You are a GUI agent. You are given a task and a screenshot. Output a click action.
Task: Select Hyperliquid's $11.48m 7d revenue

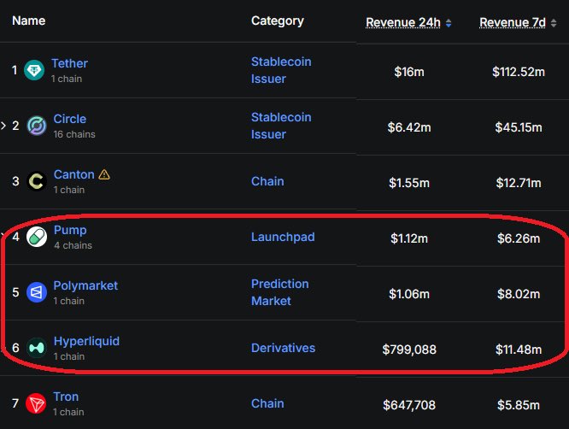[519, 350]
